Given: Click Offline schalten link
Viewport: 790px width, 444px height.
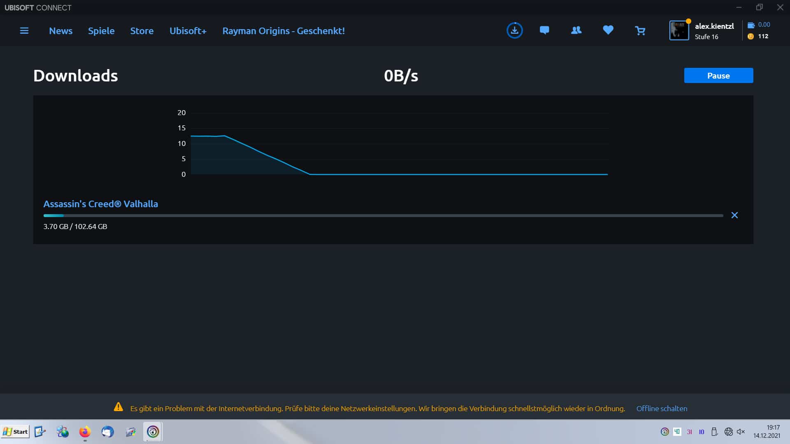Looking at the screenshot, I should (x=662, y=409).
